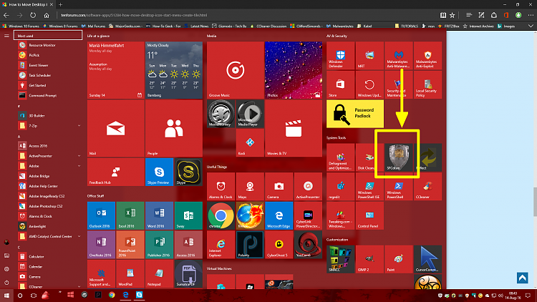The width and height of the screenshot is (537, 302).
Task: Open the Maps tile
Action: (250, 186)
